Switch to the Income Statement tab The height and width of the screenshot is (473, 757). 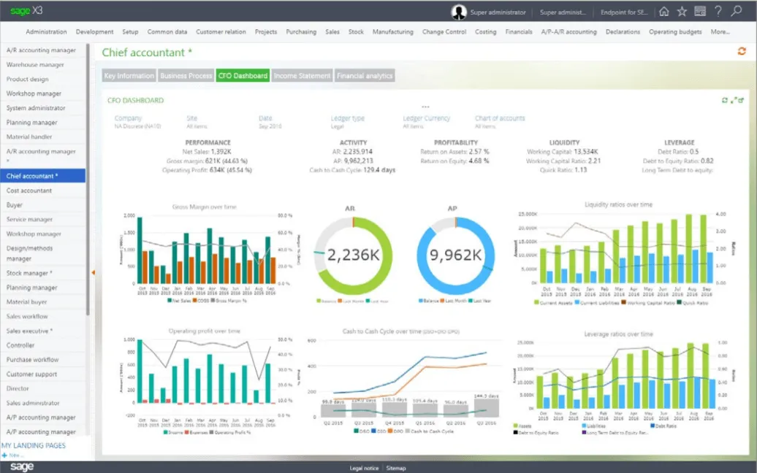coord(303,75)
